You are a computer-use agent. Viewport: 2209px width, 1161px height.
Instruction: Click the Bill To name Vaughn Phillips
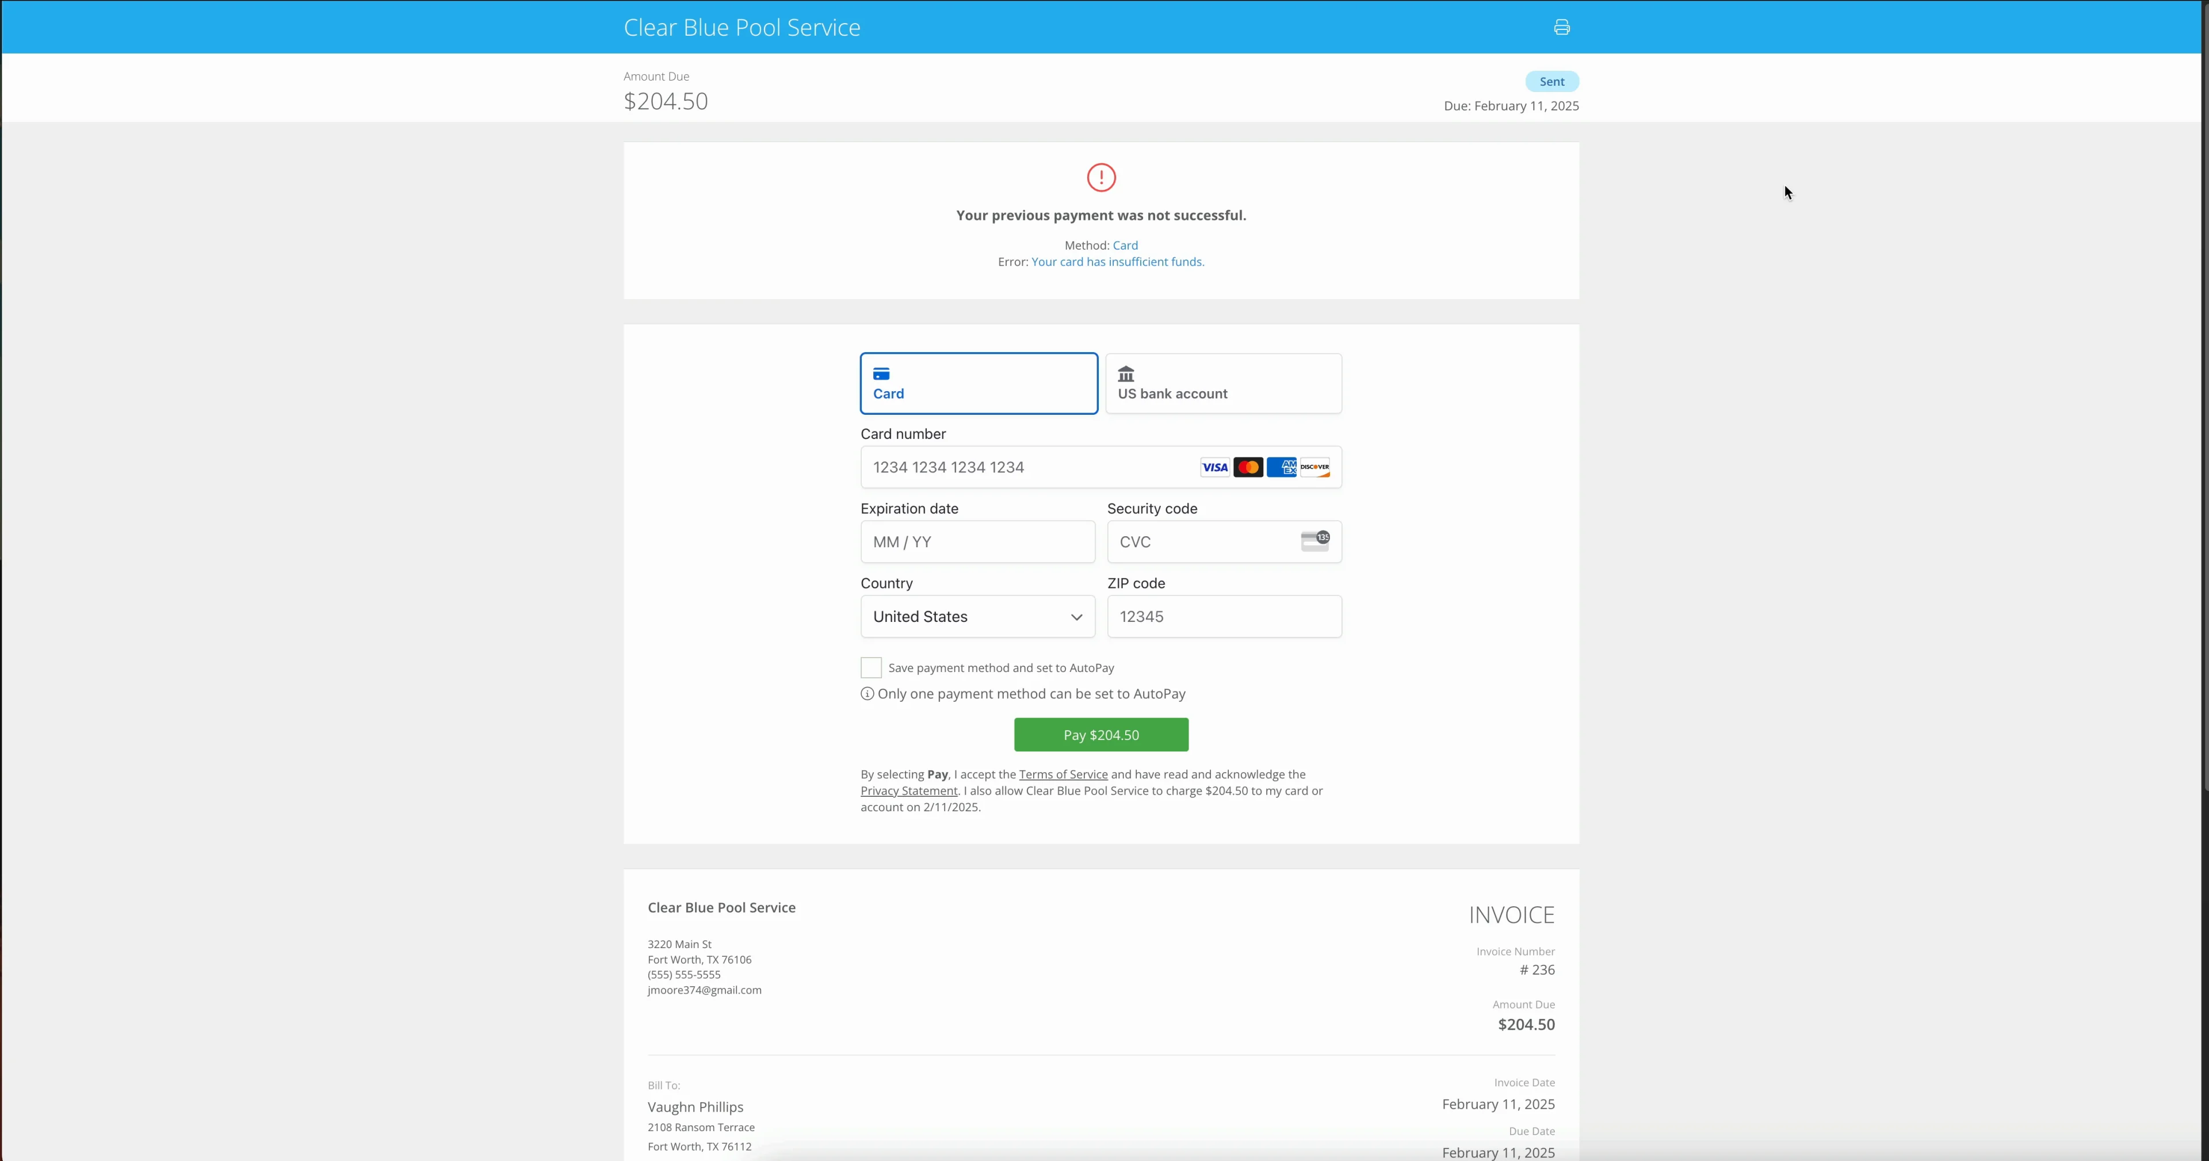(x=695, y=1107)
